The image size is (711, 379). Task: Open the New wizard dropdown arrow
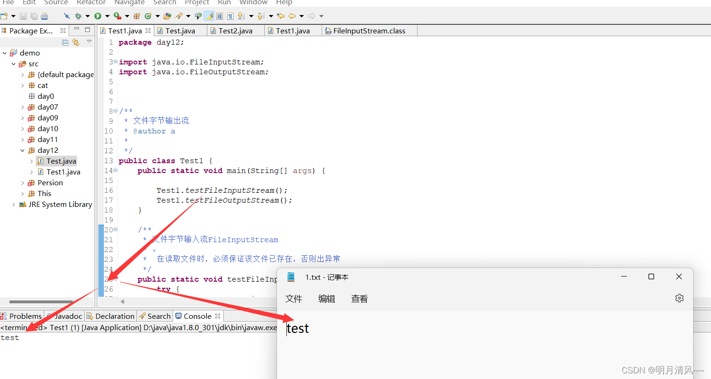(13, 16)
